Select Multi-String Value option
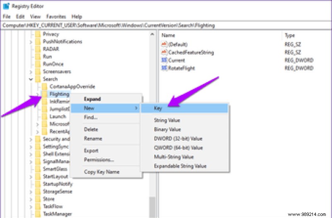 point(184,157)
